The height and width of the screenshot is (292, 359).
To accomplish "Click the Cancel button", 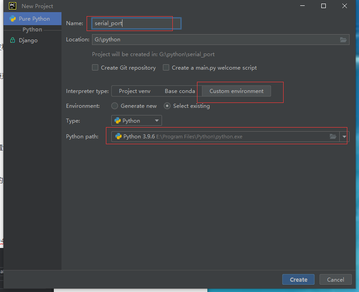I will [x=335, y=279].
